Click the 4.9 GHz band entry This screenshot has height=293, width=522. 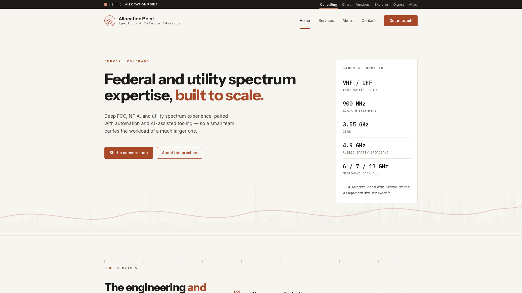[377, 148]
